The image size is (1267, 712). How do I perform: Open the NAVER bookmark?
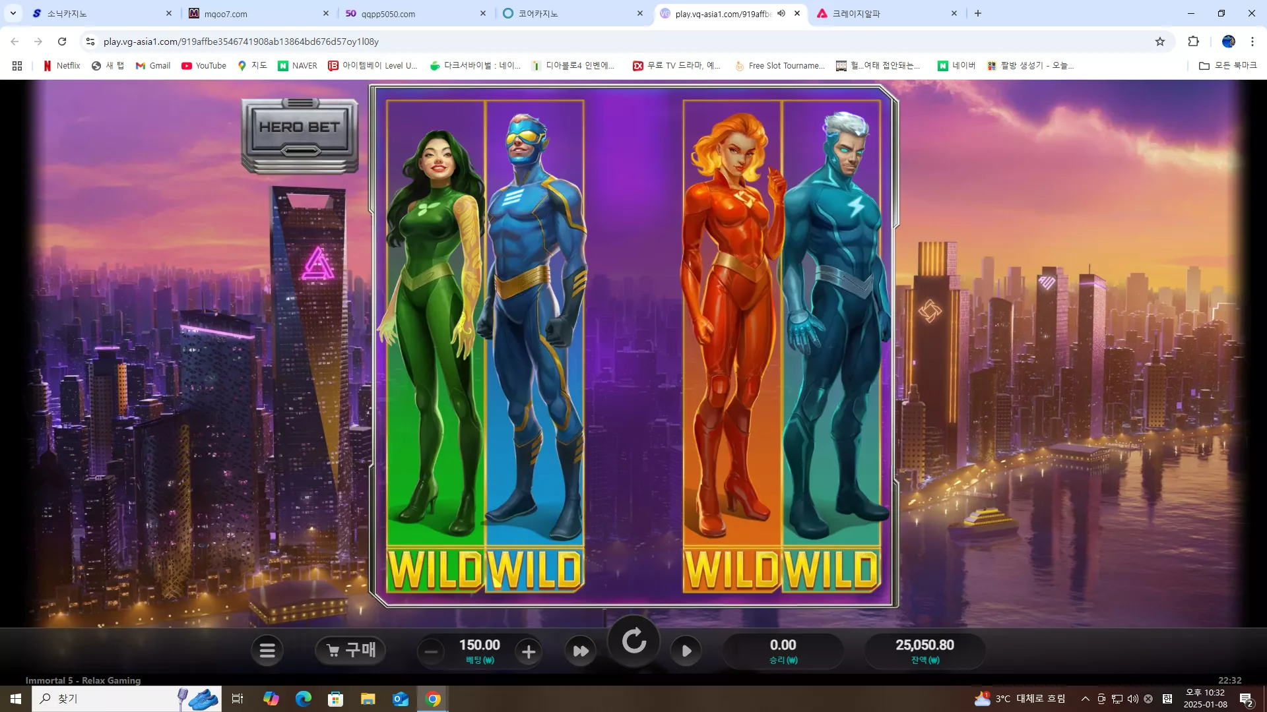[x=298, y=66]
